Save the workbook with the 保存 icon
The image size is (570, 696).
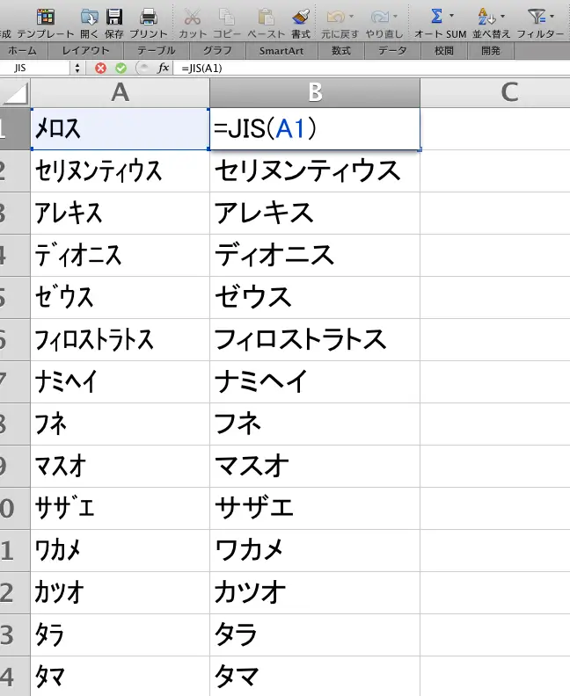click(114, 17)
